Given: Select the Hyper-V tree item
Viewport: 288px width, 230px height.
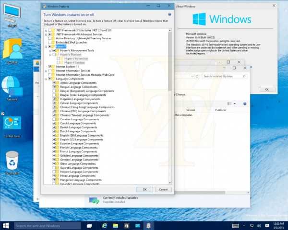Looking at the screenshot, I should pos(61,46).
